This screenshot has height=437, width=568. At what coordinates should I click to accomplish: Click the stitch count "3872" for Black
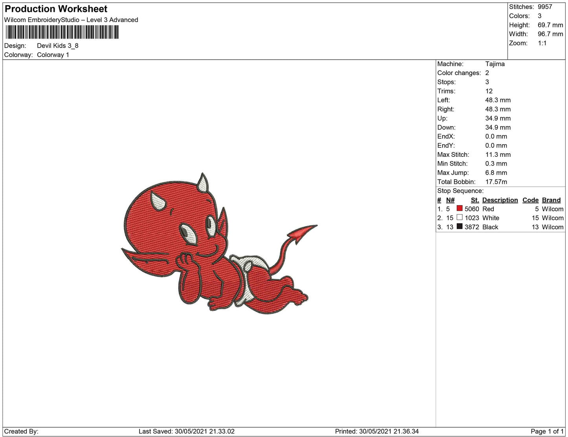[472, 227]
